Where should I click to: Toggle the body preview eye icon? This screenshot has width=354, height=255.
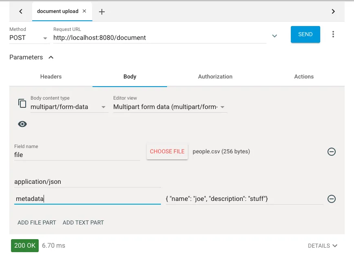22,124
